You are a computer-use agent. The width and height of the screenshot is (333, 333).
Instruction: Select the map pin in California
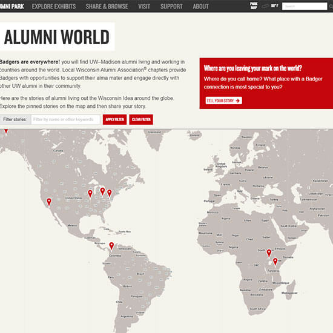(x=49, y=202)
